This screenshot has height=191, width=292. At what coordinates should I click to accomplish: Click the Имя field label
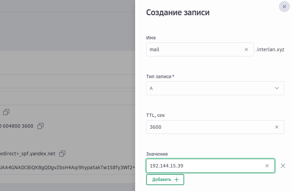(151, 38)
